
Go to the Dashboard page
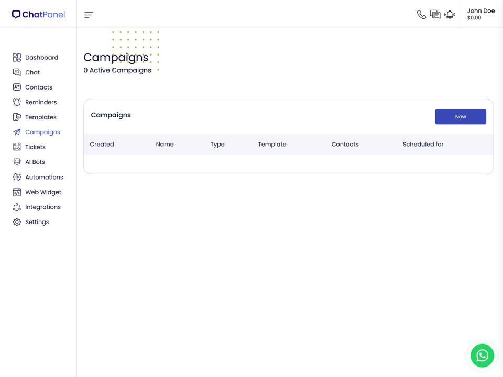[x=42, y=58]
